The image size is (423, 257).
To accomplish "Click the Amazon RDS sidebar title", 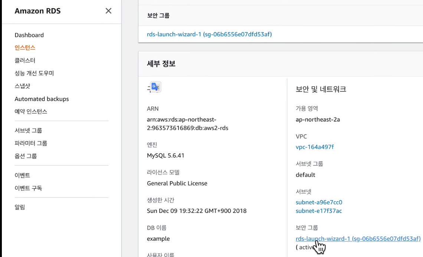I will (x=37, y=11).
